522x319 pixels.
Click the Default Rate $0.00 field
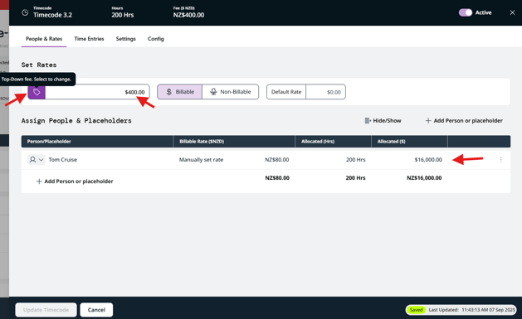click(325, 92)
